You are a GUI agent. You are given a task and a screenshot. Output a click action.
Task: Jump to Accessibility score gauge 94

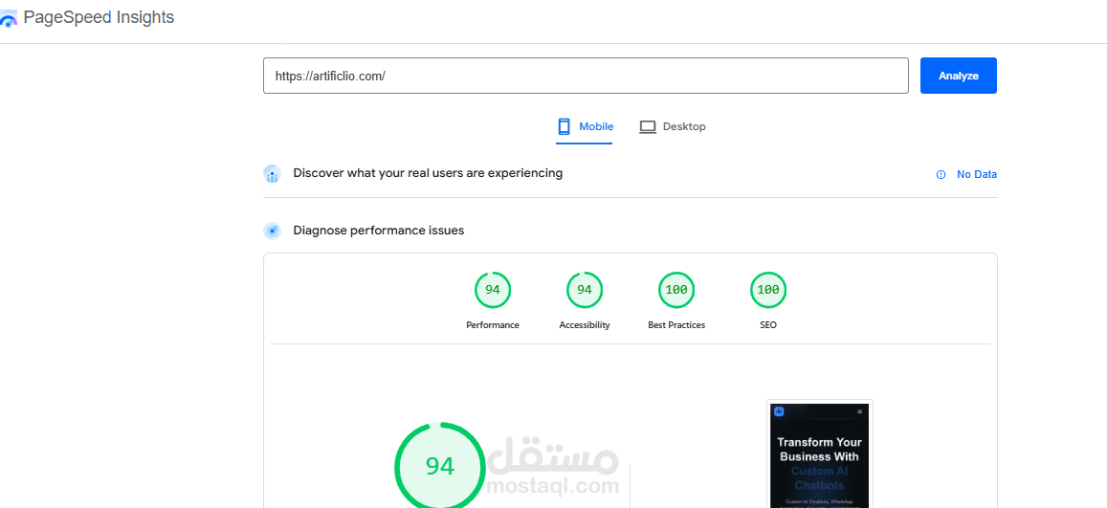coord(585,290)
